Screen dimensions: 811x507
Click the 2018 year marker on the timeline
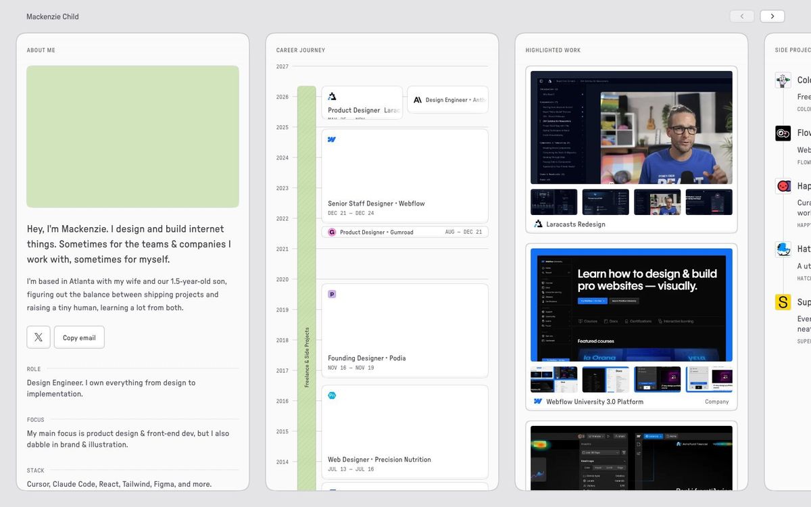282,340
